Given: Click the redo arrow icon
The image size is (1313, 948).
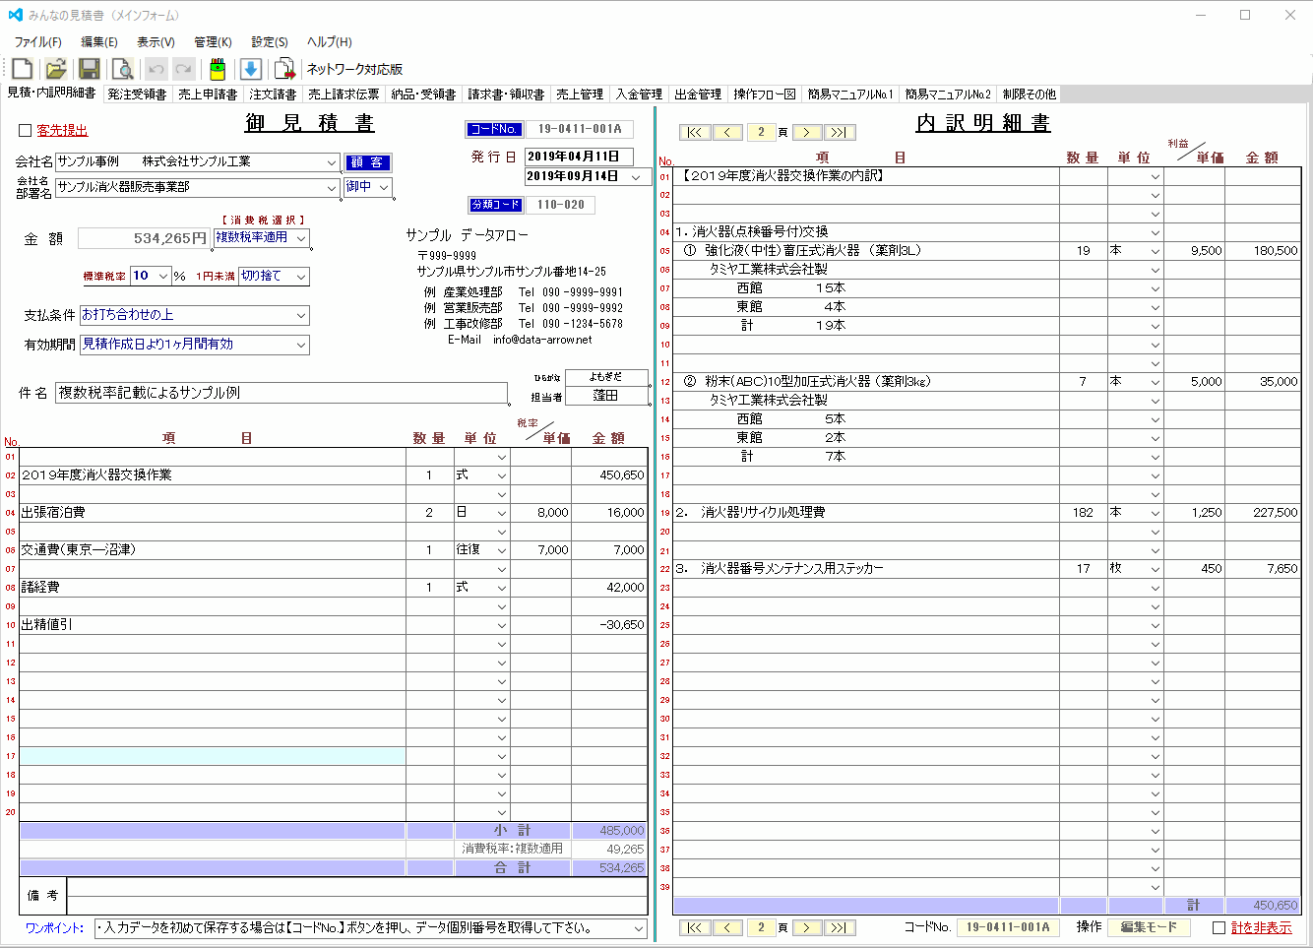Looking at the screenshot, I should 183,69.
